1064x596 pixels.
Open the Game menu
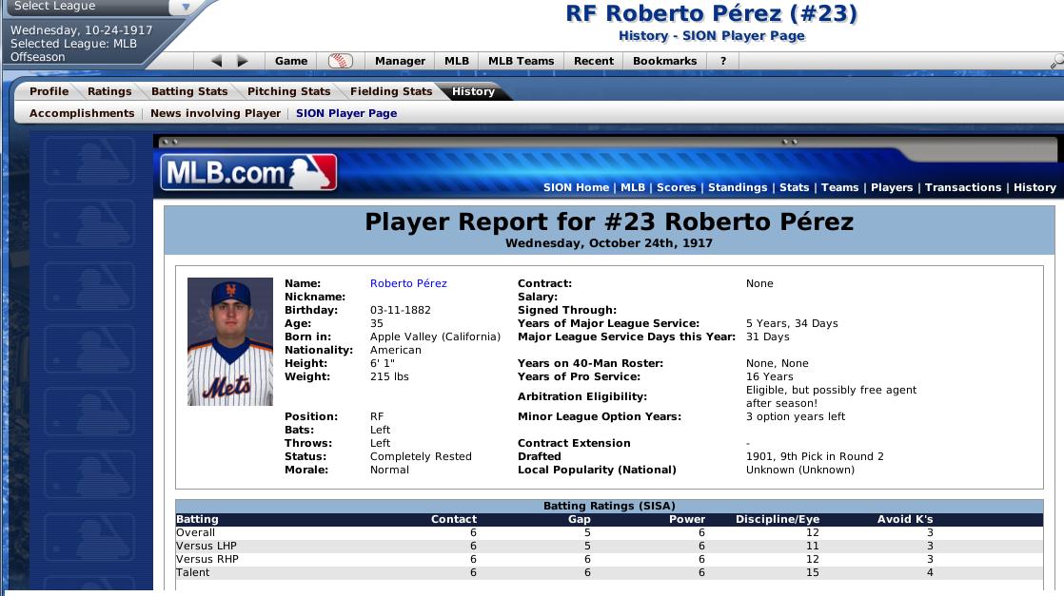tap(291, 61)
